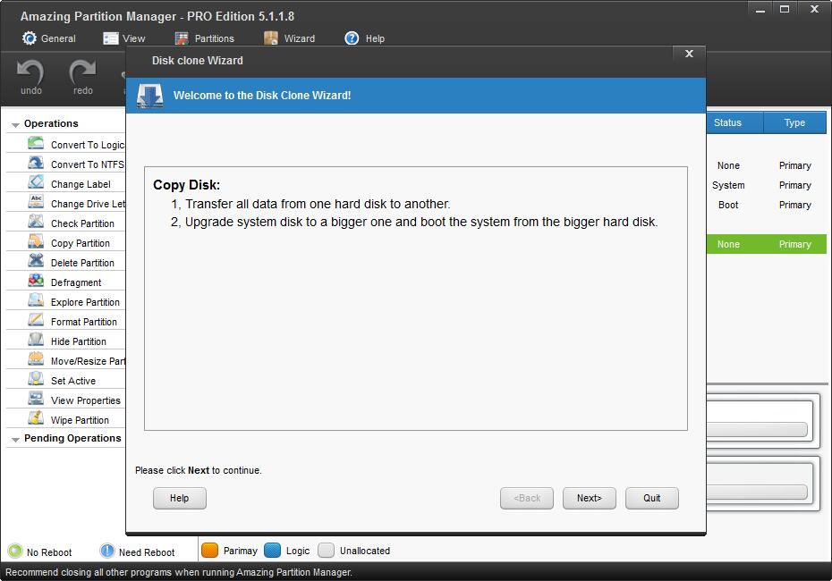The width and height of the screenshot is (832, 581).
Task: Open the Wizard menu
Action: coord(290,38)
